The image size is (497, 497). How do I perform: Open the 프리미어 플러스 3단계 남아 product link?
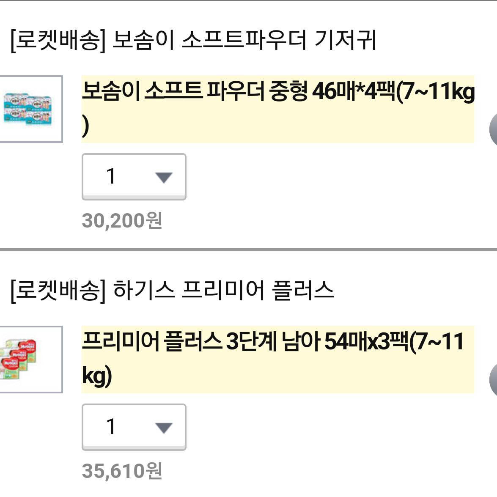pos(278,359)
